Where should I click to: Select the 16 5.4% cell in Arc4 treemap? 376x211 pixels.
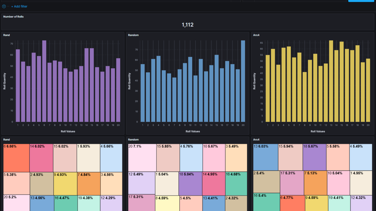(x=267, y=202)
